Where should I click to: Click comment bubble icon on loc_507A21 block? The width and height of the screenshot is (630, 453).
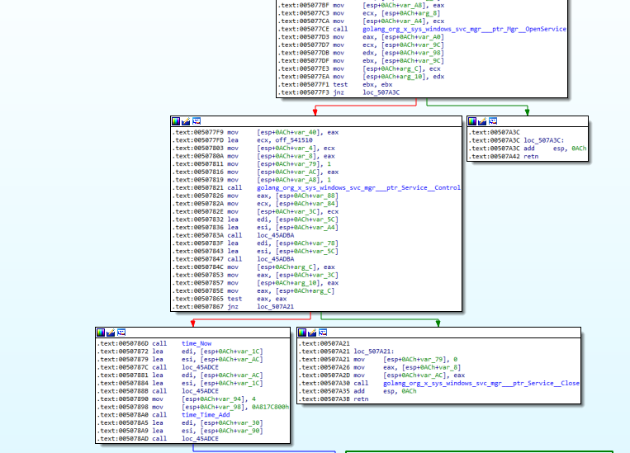pyautogui.click(x=324, y=333)
